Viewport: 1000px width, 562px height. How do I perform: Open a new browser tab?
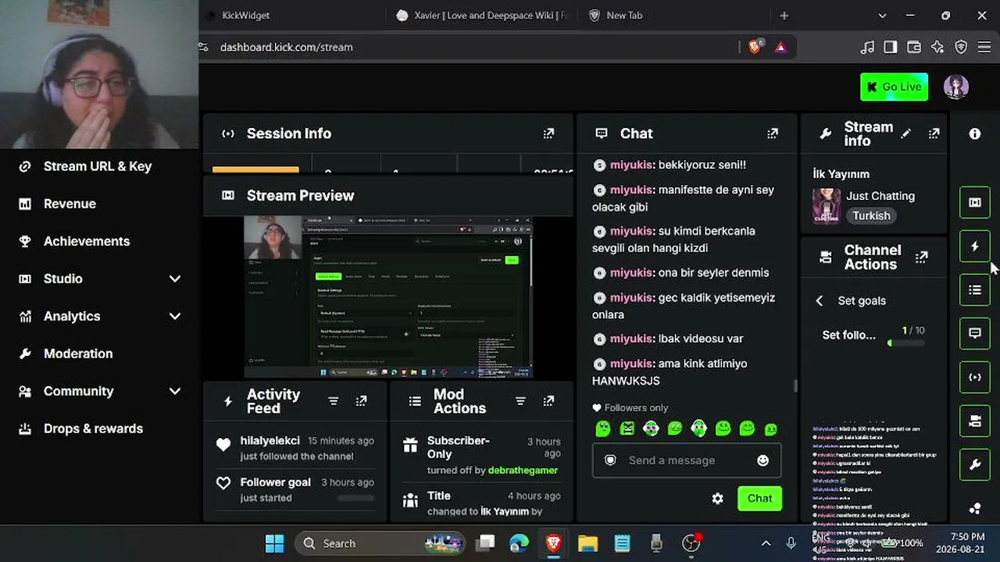(x=784, y=16)
